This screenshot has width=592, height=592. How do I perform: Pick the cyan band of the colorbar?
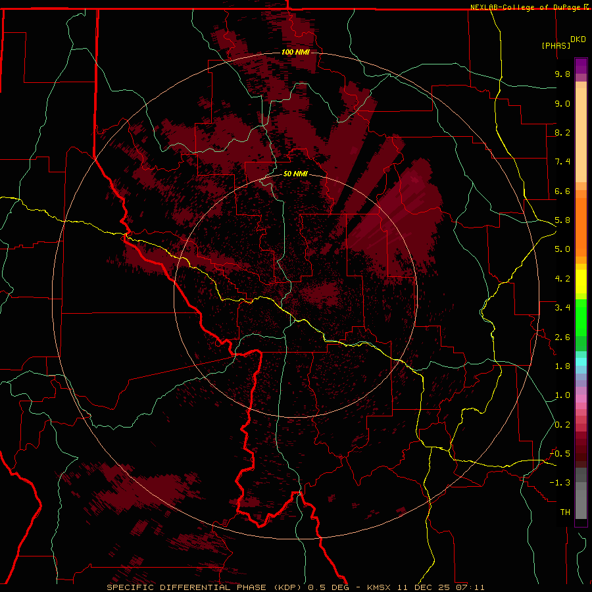pos(581,362)
